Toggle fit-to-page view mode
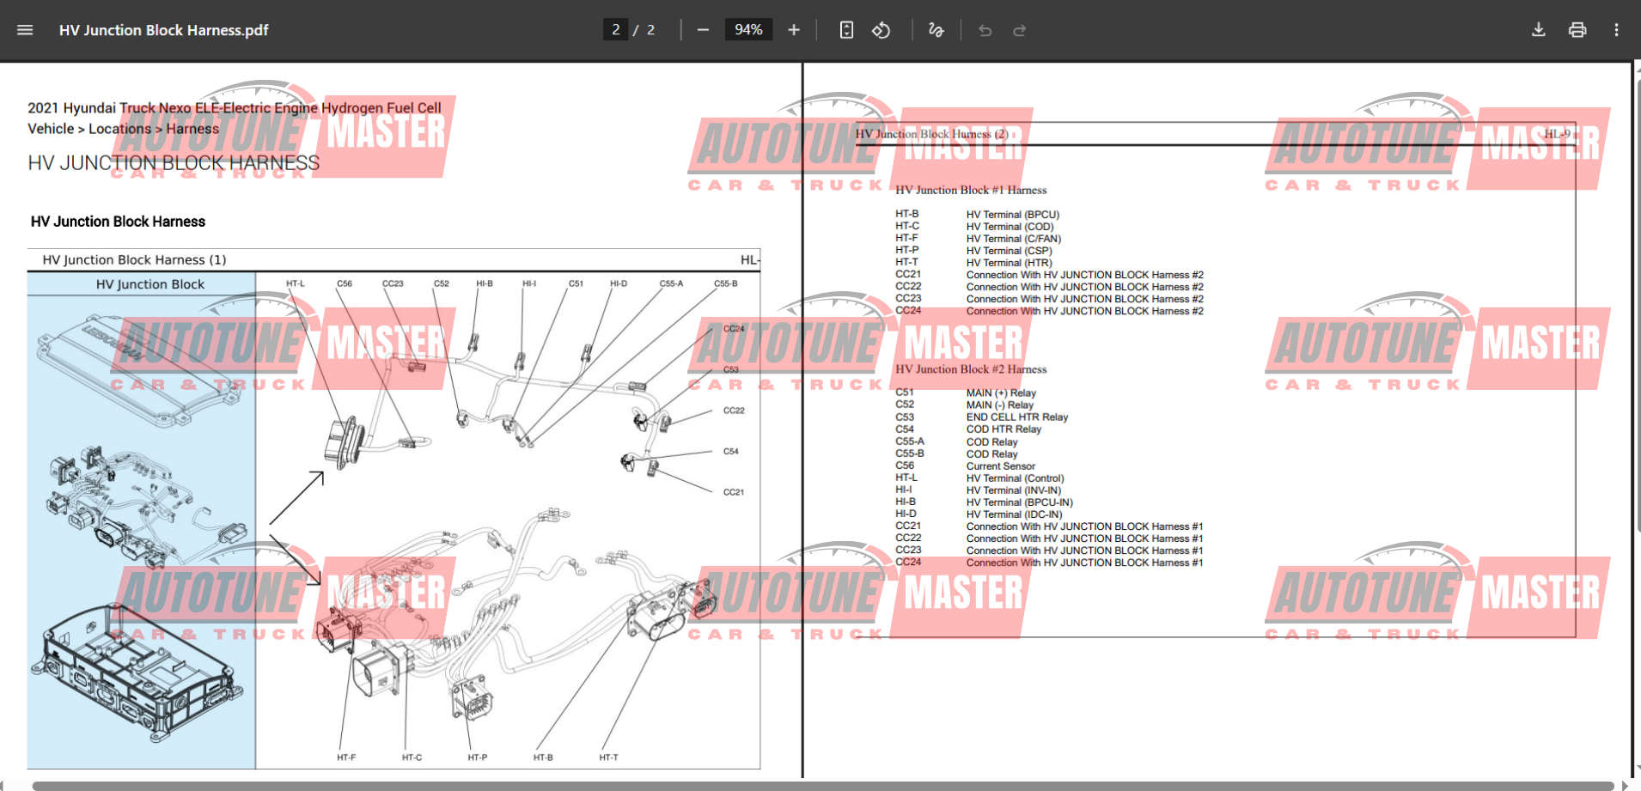 coord(846,29)
